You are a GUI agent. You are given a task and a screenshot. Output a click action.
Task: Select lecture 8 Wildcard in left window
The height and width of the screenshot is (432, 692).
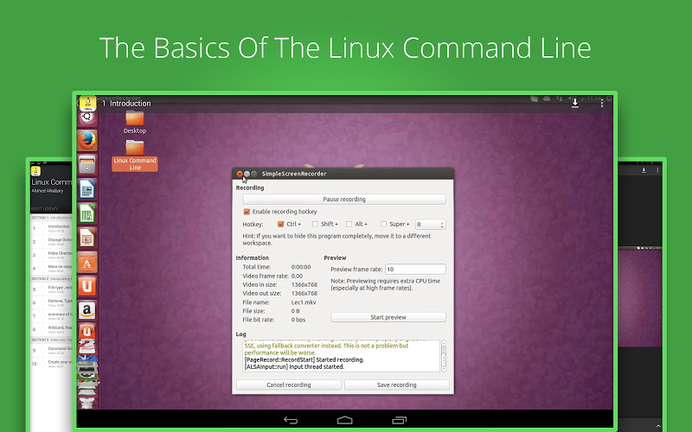(x=51, y=329)
